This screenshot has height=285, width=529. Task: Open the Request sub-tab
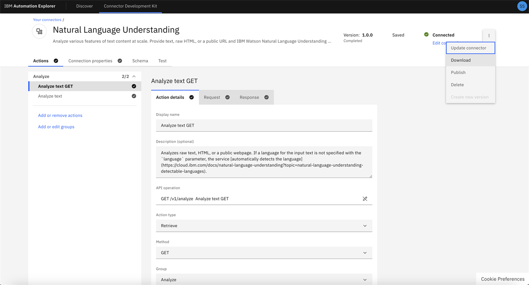(x=216, y=97)
